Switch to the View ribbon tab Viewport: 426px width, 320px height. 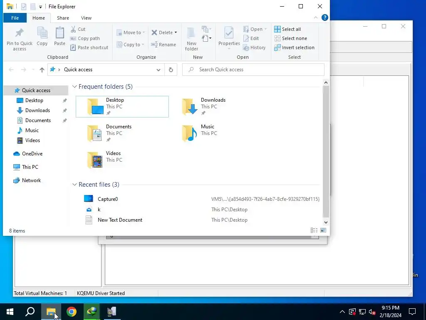point(86,18)
